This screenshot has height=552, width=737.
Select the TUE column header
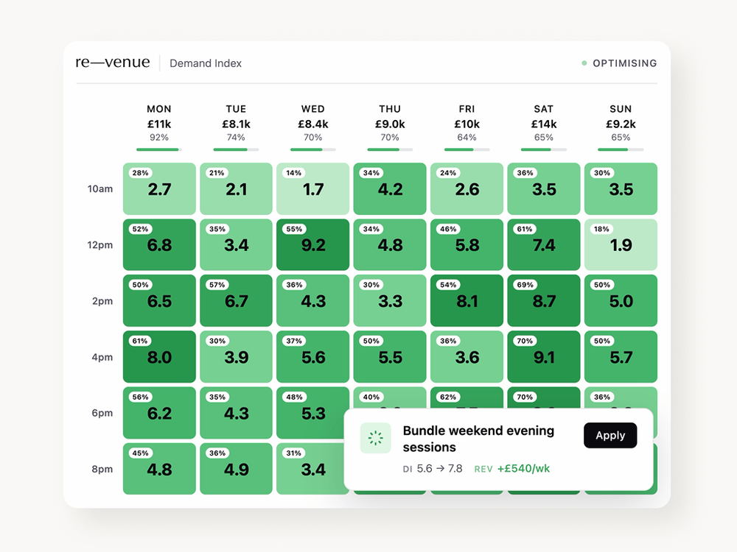(x=236, y=109)
